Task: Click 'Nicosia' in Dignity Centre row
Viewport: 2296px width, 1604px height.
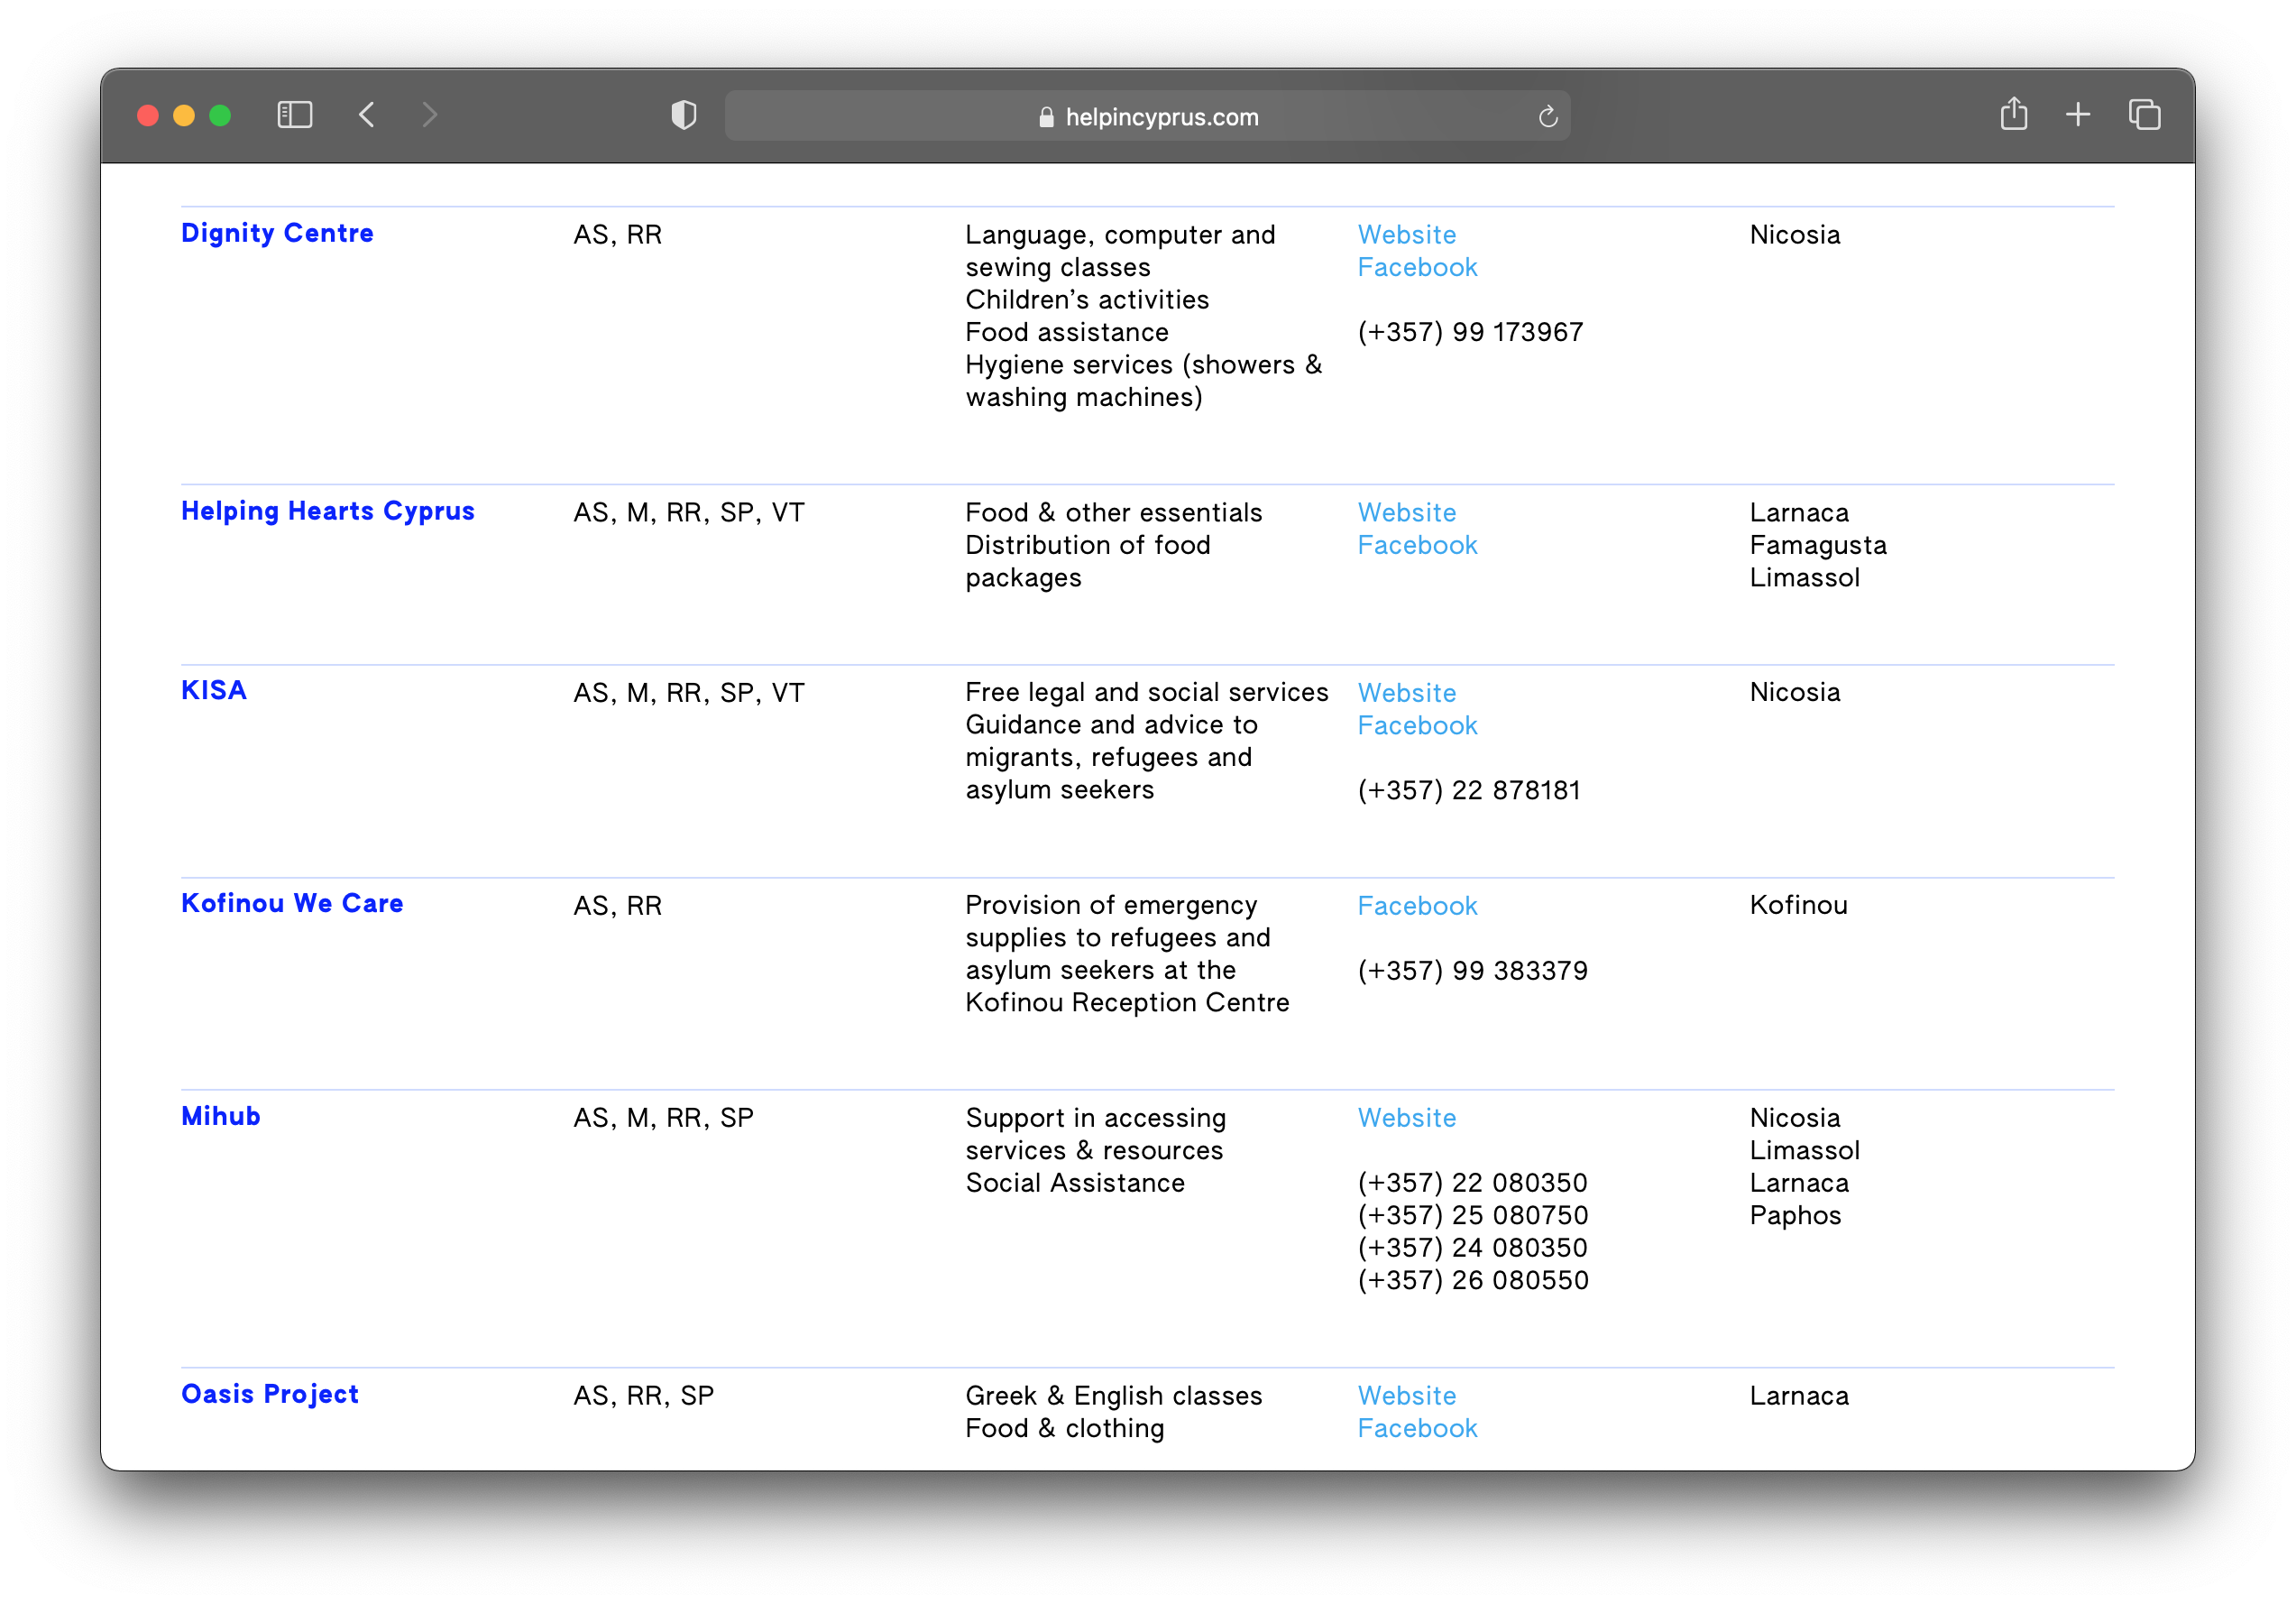Action: coord(1794,235)
